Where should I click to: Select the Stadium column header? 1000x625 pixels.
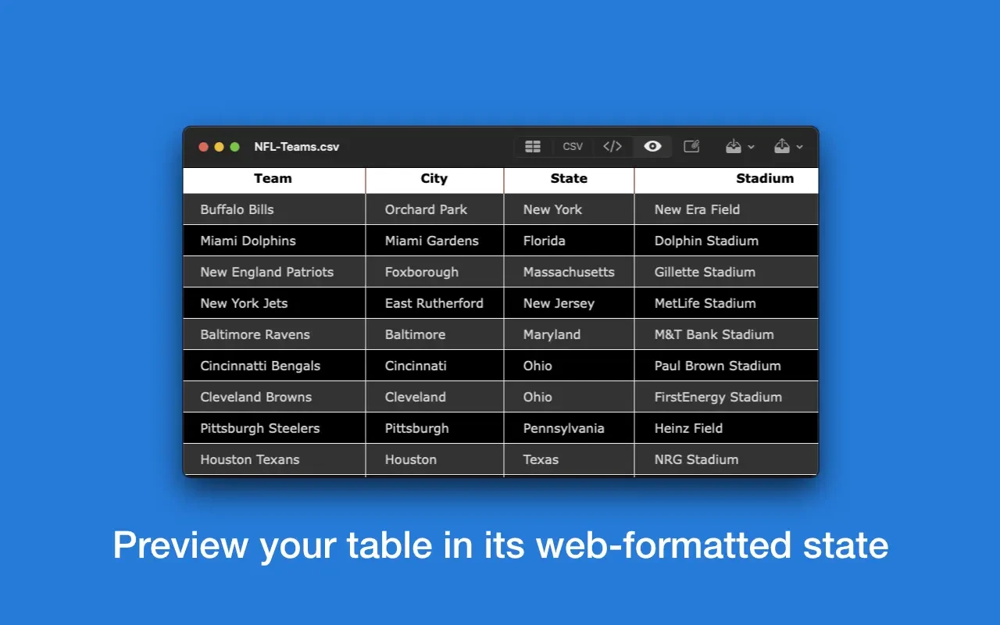point(764,179)
